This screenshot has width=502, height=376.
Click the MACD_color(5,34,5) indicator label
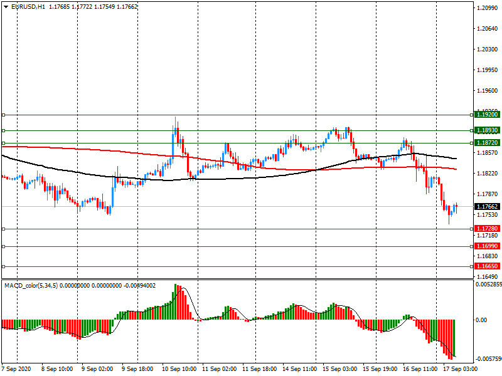point(39,286)
